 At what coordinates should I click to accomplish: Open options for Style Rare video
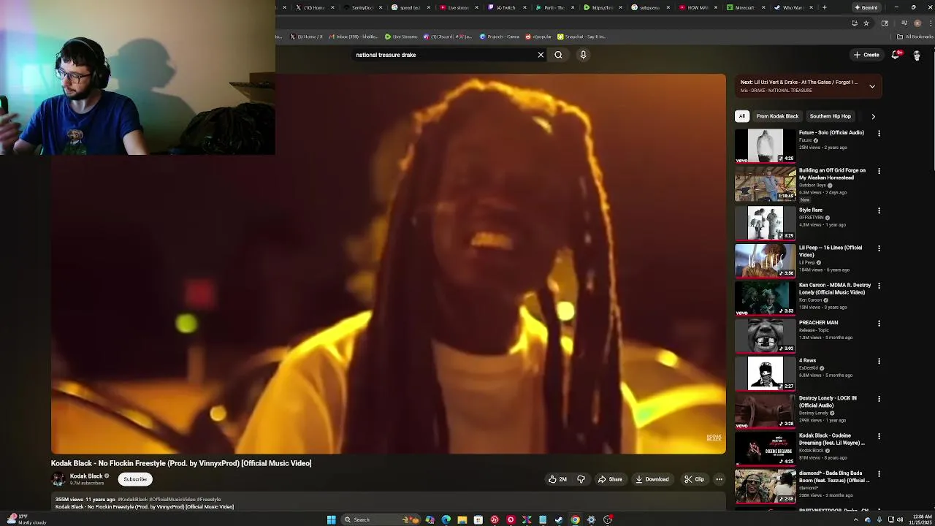(x=879, y=211)
